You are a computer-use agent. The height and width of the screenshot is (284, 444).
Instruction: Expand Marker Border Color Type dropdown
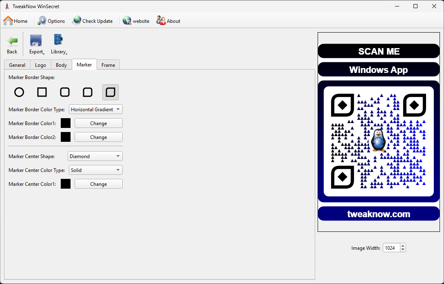96,110
